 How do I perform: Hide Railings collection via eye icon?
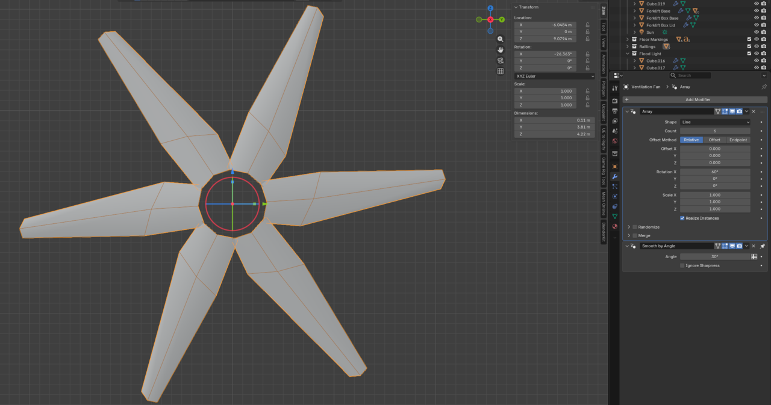pos(757,46)
